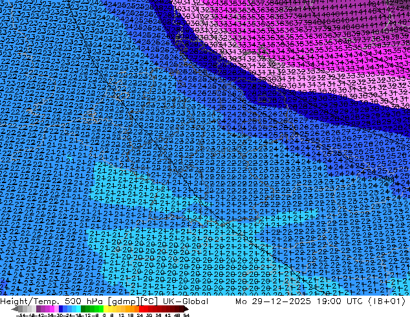Click the dark blue legend color swatch
Image resolution: width=410 pixels, height=317 pixels.
pyautogui.click(x=61, y=309)
